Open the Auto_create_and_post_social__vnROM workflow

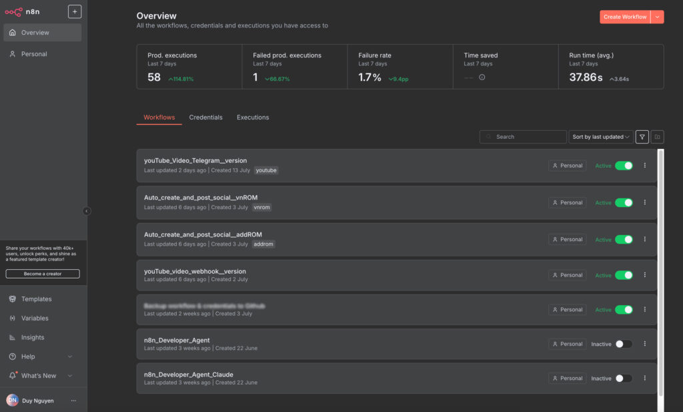[201, 198]
